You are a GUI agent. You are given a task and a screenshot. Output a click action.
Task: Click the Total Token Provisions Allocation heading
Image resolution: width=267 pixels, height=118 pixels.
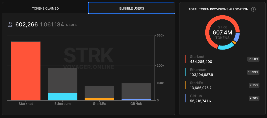218,9
